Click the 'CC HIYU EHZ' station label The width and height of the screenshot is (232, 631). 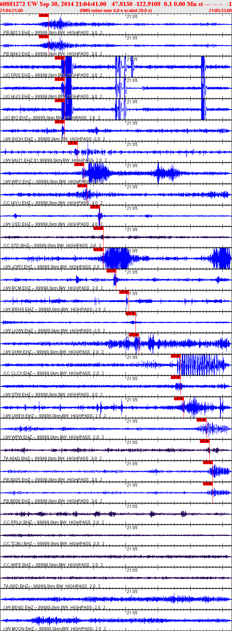click(17, 203)
